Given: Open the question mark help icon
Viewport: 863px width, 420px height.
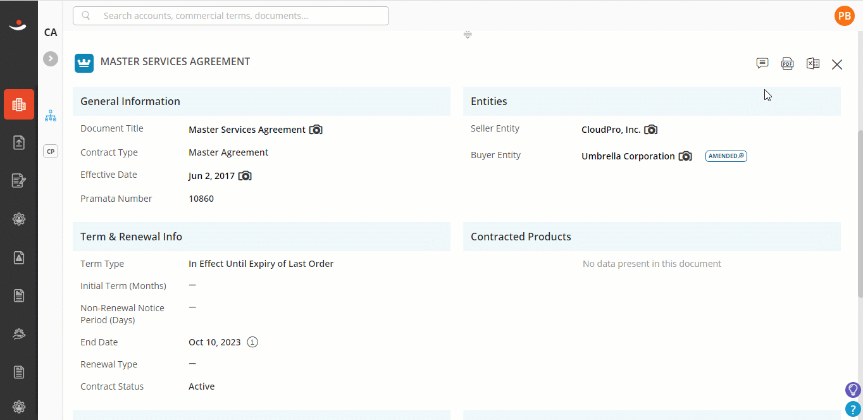Looking at the screenshot, I should click(854, 409).
